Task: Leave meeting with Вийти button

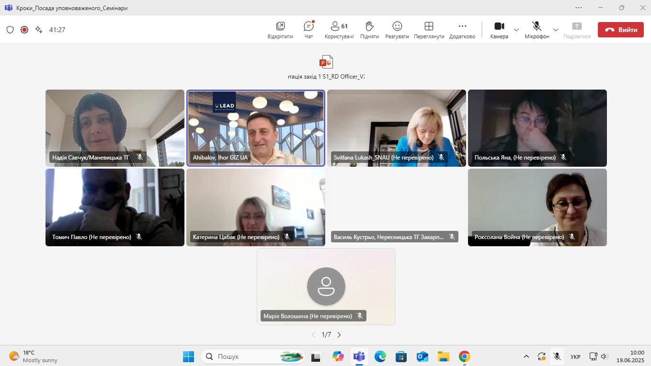Action: [620, 30]
